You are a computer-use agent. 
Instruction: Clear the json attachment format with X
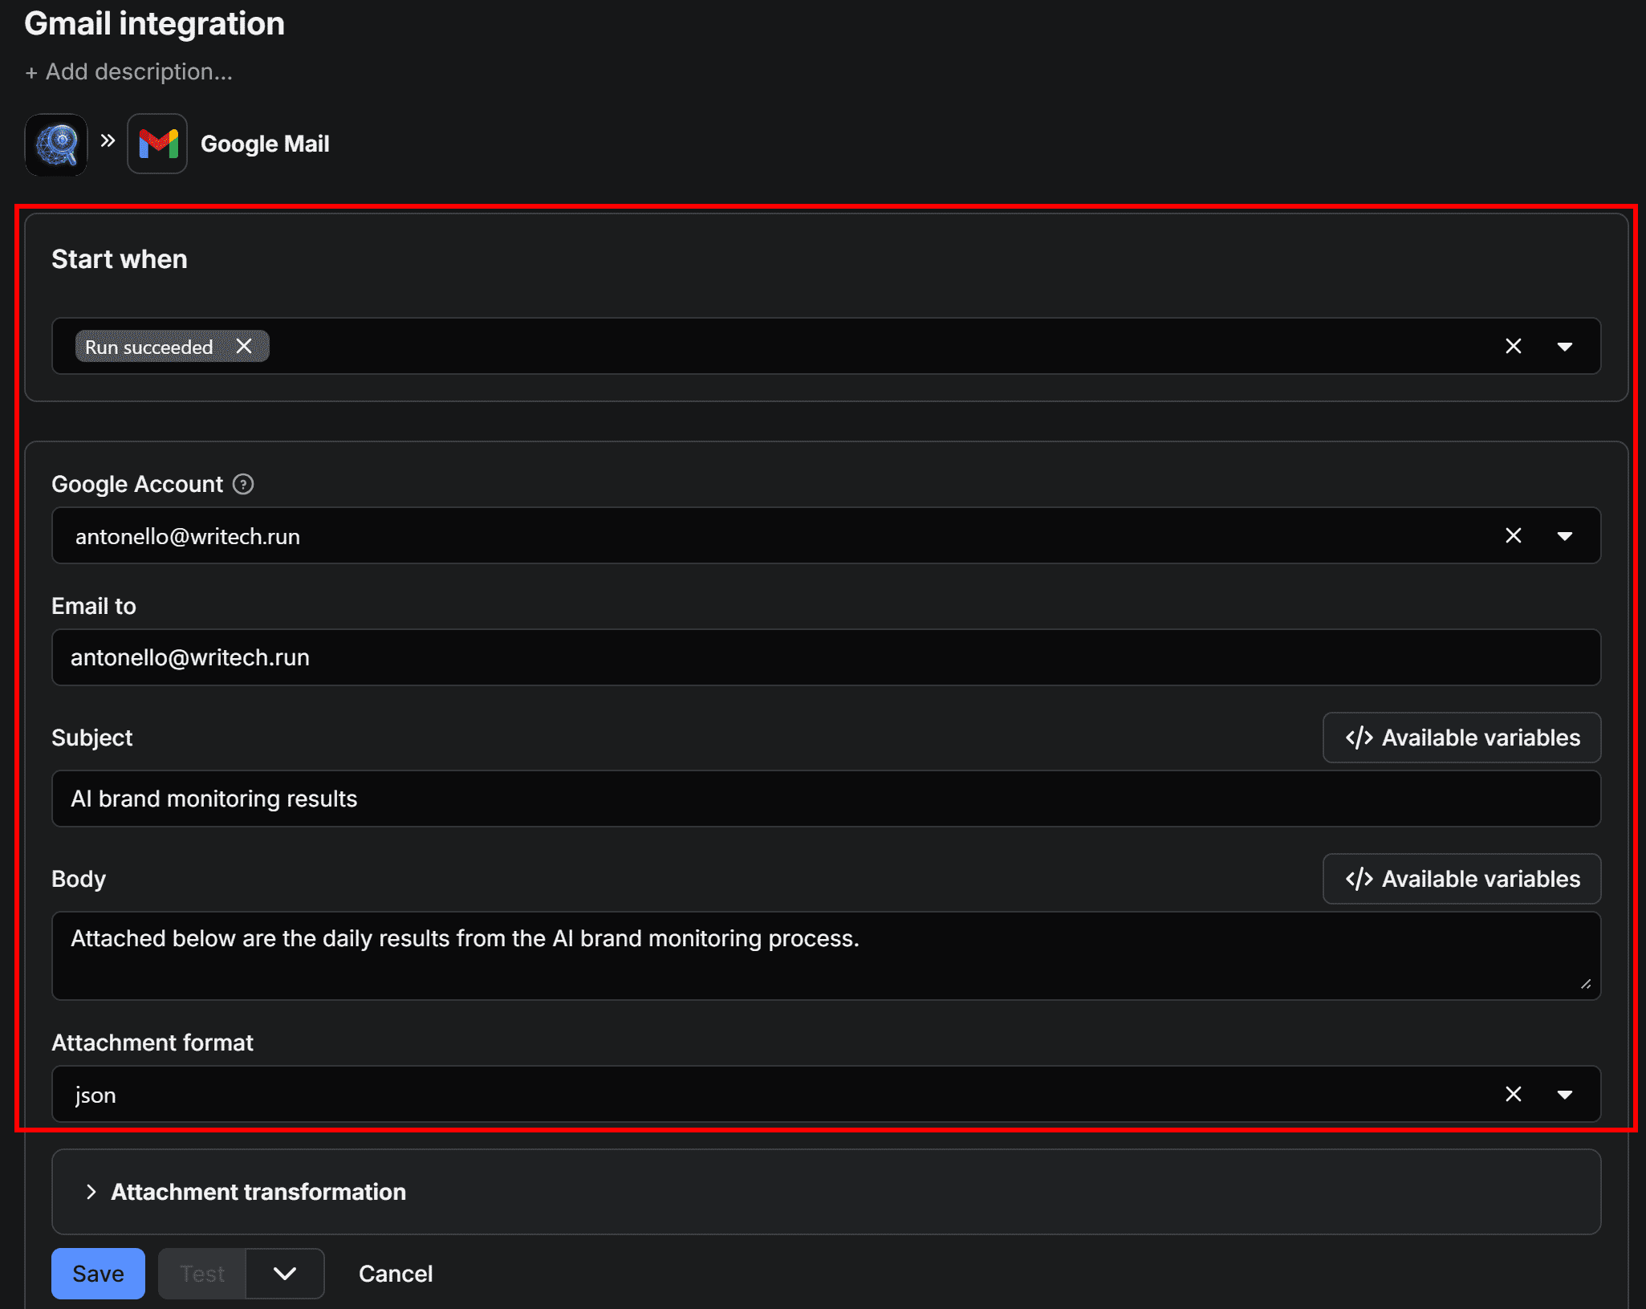(1514, 1094)
